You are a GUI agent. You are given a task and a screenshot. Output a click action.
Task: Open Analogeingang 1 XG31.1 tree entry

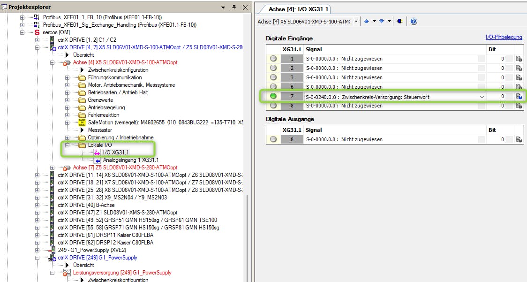(131, 160)
